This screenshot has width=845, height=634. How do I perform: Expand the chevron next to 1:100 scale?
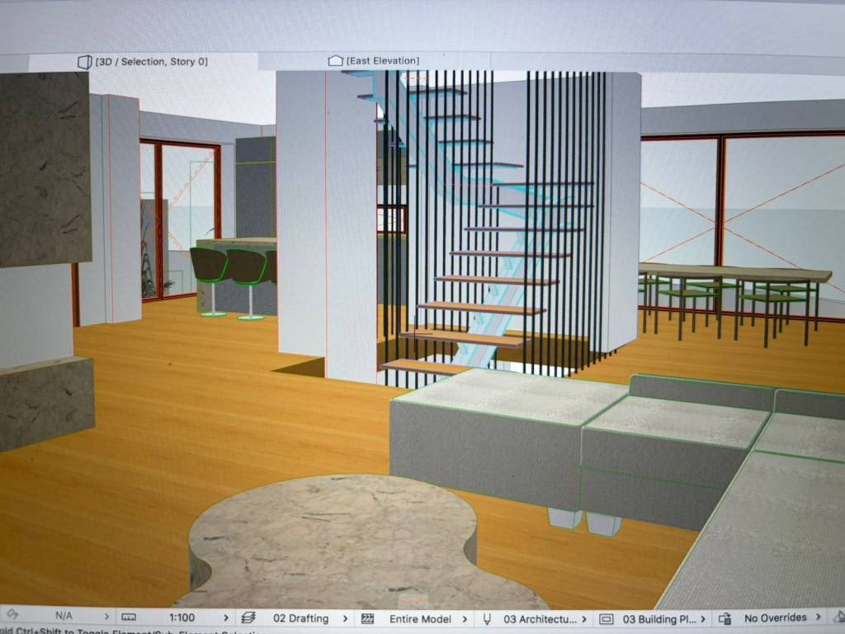226,617
